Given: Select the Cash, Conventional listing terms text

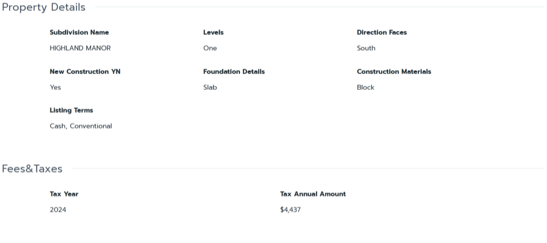Looking at the screenshot, I should [81, 126].
